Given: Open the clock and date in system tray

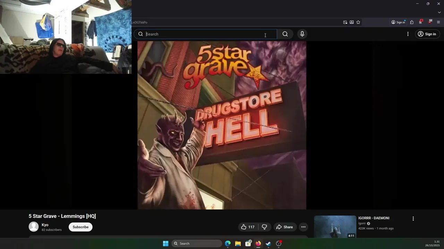Looking at the screenshot, I should click(433, 243).
